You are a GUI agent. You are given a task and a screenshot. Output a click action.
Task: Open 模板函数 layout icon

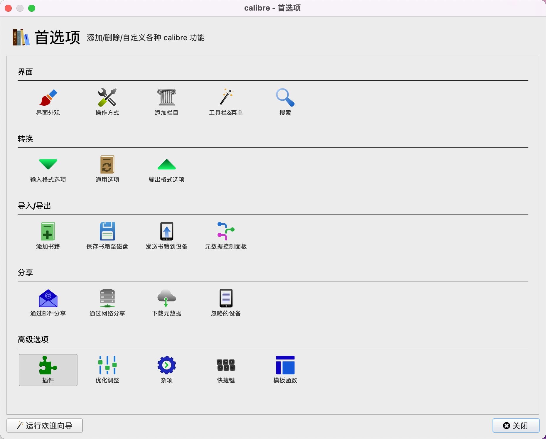click(x=285, y=370)
